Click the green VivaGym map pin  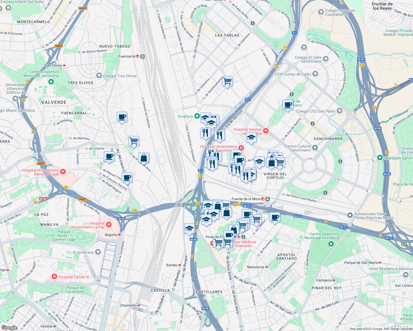[197, 116]
